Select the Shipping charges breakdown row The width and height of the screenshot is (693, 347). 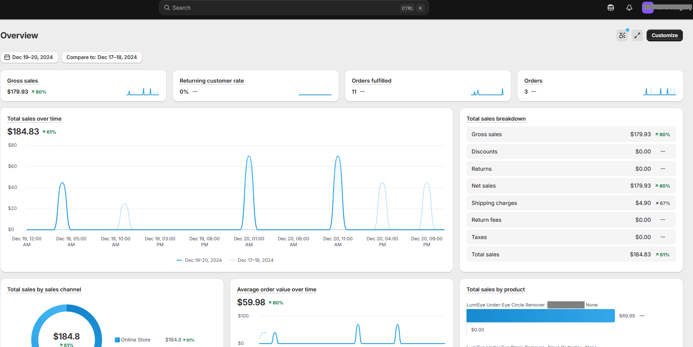571,203
